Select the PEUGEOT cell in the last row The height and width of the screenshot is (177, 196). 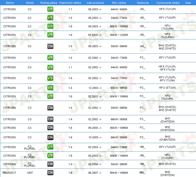pyautogui.click(x=10, y=173)
